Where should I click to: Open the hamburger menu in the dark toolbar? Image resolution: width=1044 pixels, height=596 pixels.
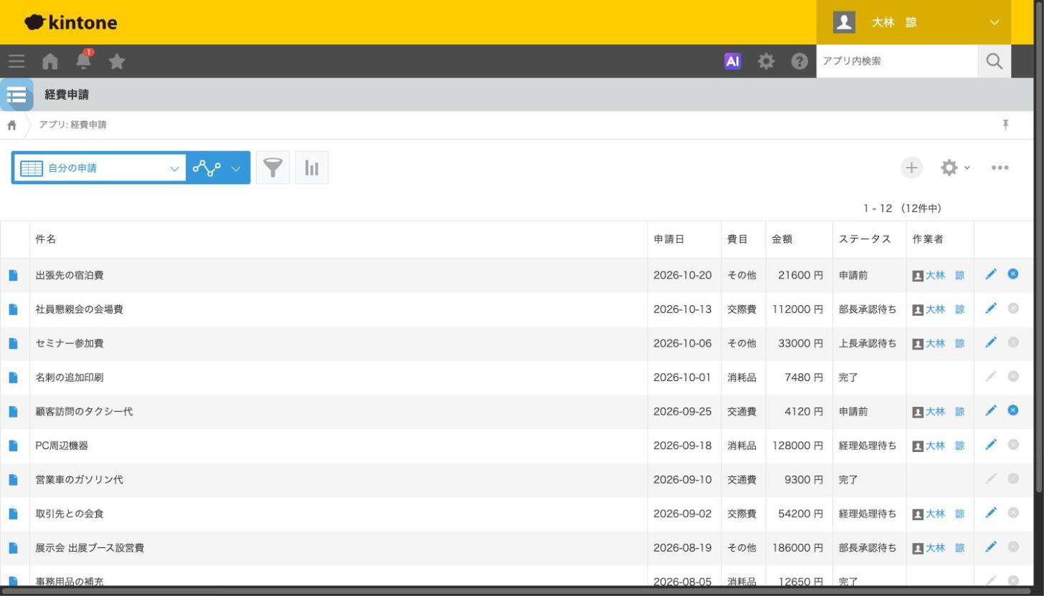click(x=16, y=62)
